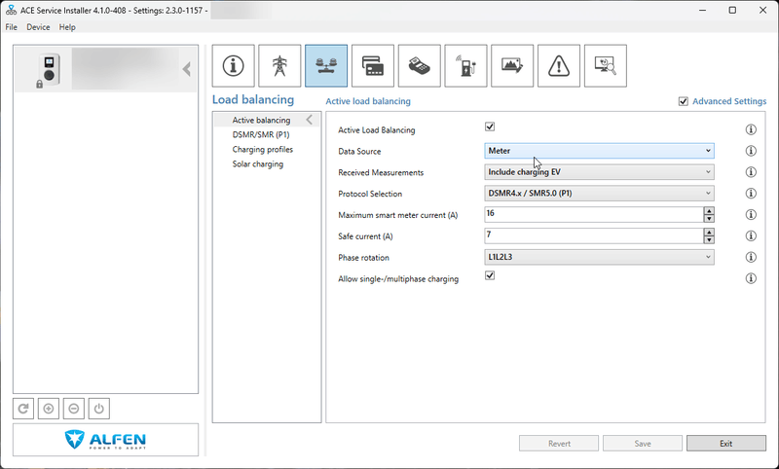Toggle Allow single-/multiphase charging checkbox
The width and height of the screenshot is (779, 469).
490,275
